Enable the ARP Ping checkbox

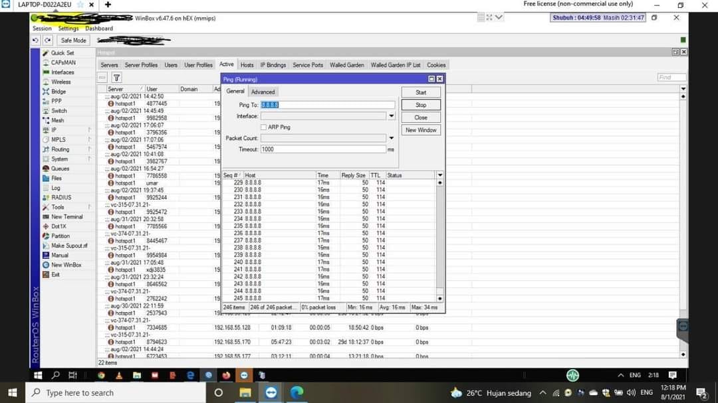pyautogui.click(x=263, y=127)
